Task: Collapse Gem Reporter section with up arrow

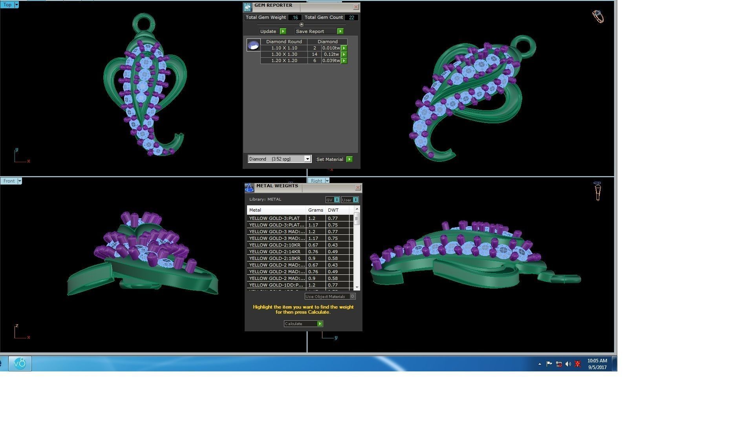Action: tap(302, 25)
